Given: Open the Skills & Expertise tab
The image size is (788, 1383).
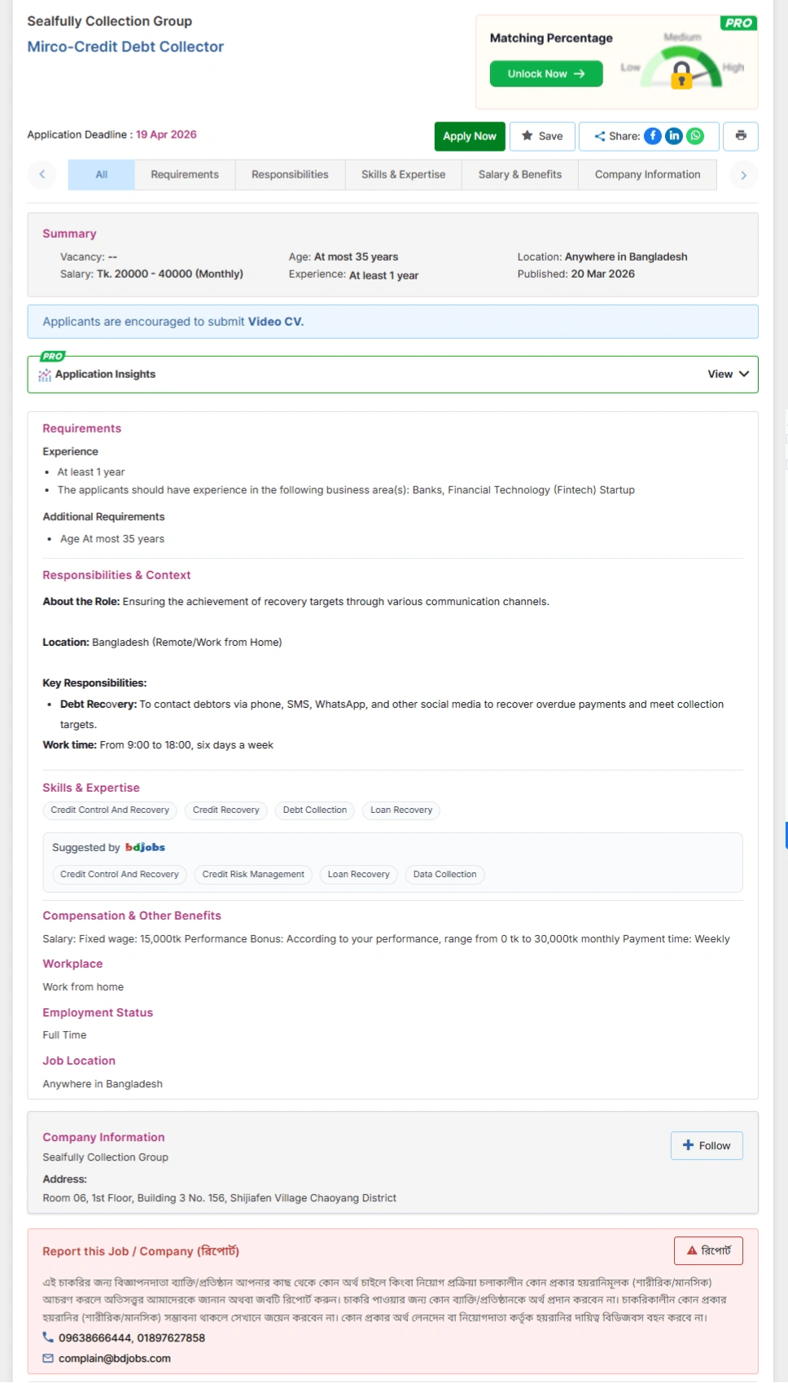Looking at the screenshot, I should [403, 174].
